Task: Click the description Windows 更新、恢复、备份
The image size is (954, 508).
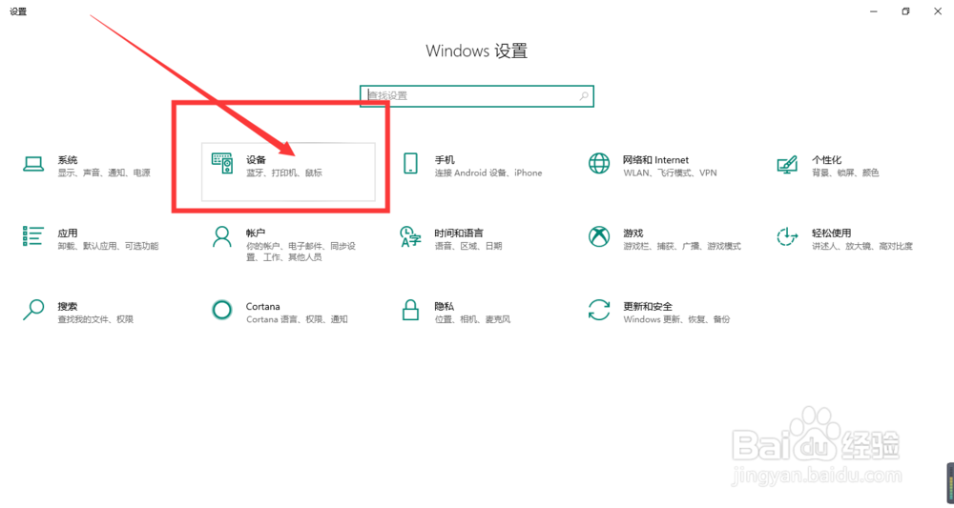Action: point(676,319)
